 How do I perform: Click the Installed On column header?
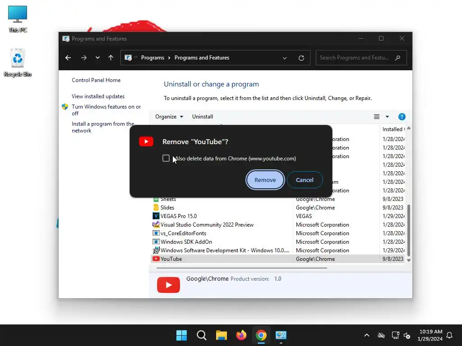[393, 129]
